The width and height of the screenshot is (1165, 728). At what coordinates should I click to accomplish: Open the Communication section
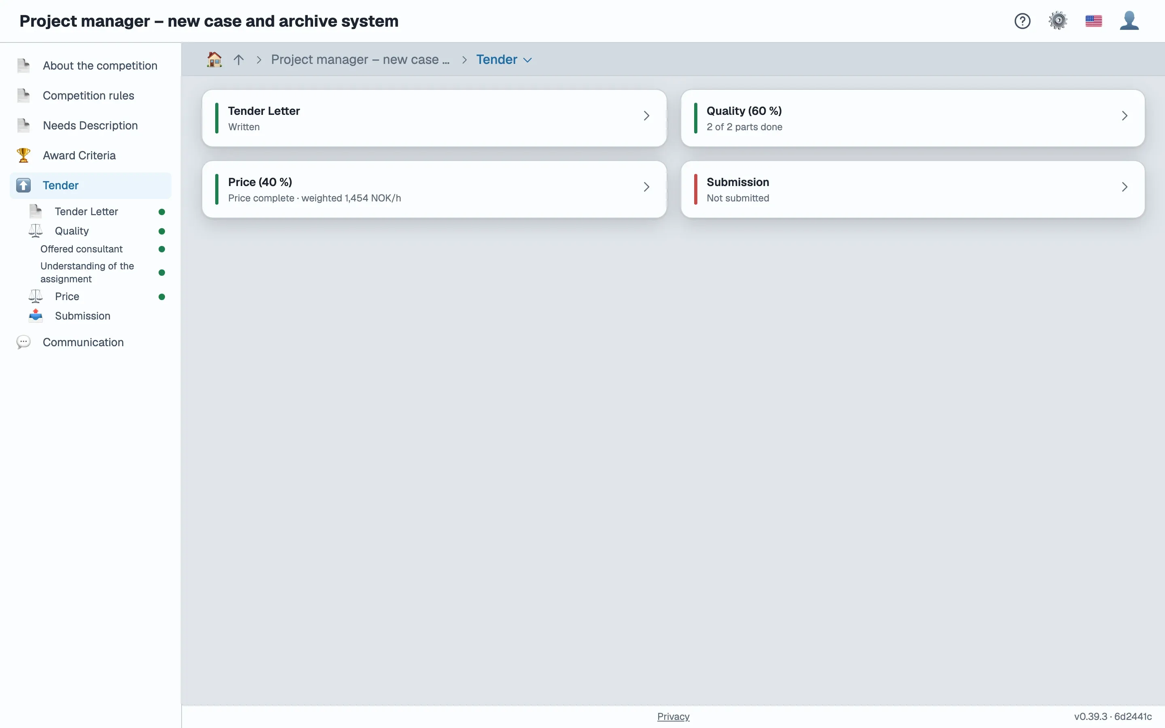point(91,342)
